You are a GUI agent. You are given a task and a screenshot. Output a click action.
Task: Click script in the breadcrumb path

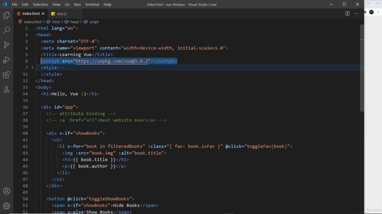[x=94, y=22]
